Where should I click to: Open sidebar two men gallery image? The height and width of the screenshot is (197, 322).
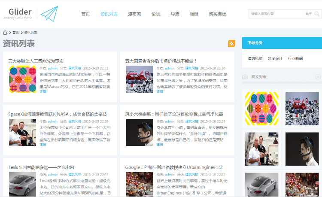click(x=261, y=149)
